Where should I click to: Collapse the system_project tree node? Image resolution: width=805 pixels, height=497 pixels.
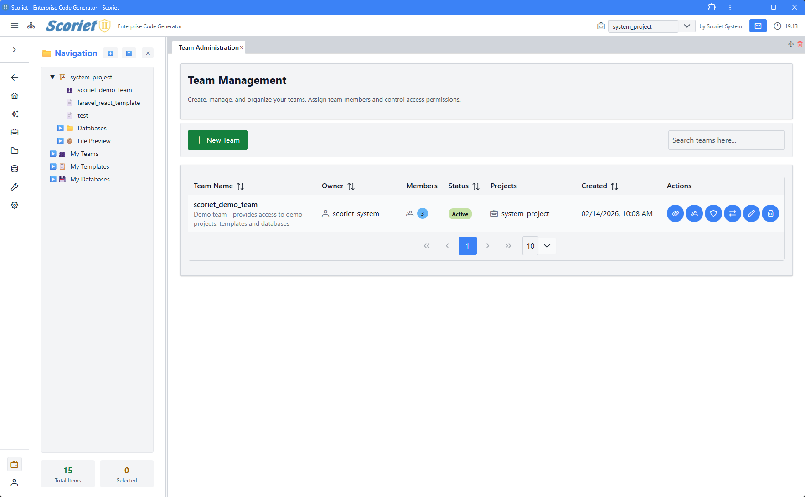(52, 77)
